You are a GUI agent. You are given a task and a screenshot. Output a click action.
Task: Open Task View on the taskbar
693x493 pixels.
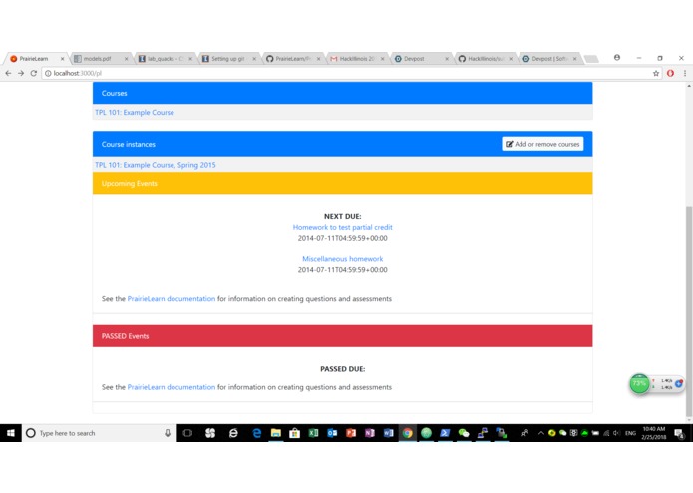pos(187,433)
